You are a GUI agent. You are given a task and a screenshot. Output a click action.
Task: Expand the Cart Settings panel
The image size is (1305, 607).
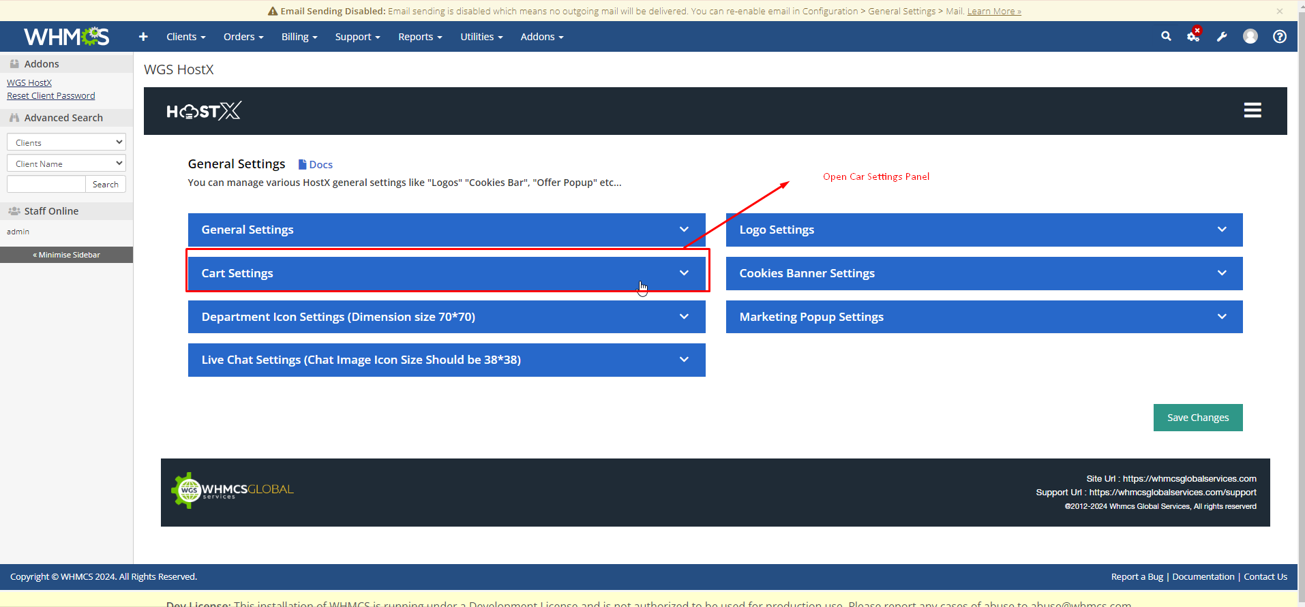click(x=446, y=273)
